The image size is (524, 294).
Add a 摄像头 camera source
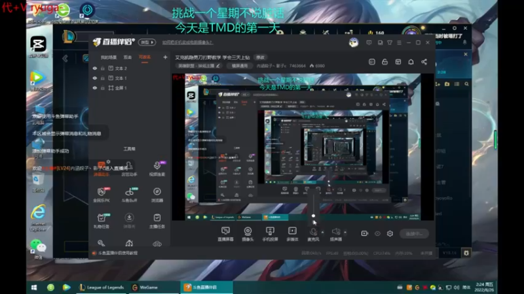tap(248, 234)
